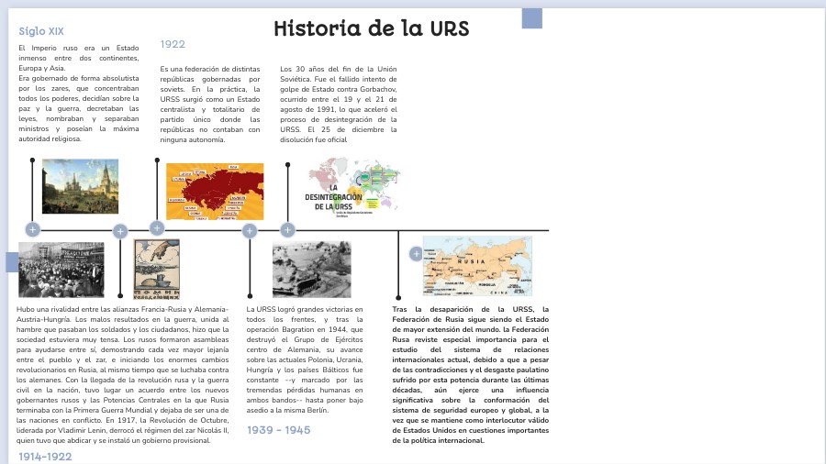Click the plus icon beside the red USSR map
826x464 pixels.
pyautogui.click(x=157, y=228)
